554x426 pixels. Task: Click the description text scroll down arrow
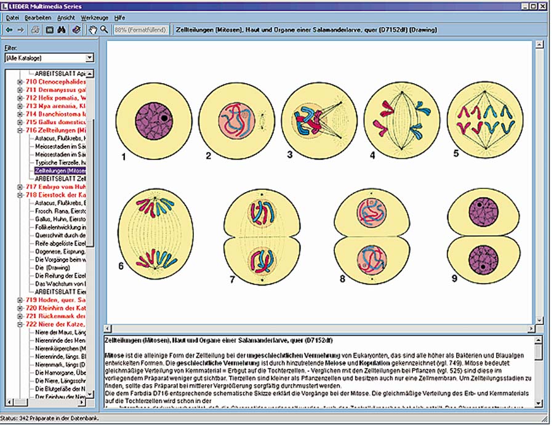pos(539,403)
